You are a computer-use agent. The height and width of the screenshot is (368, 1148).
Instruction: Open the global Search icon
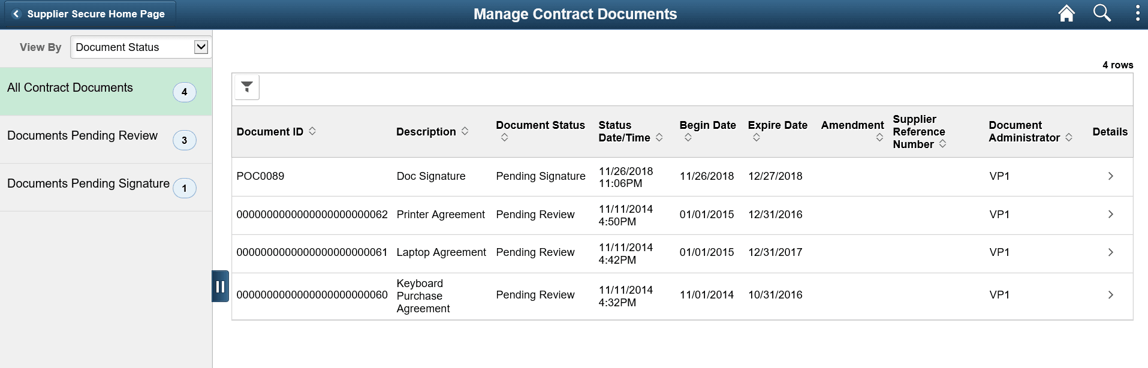[x=1102, y=13]
